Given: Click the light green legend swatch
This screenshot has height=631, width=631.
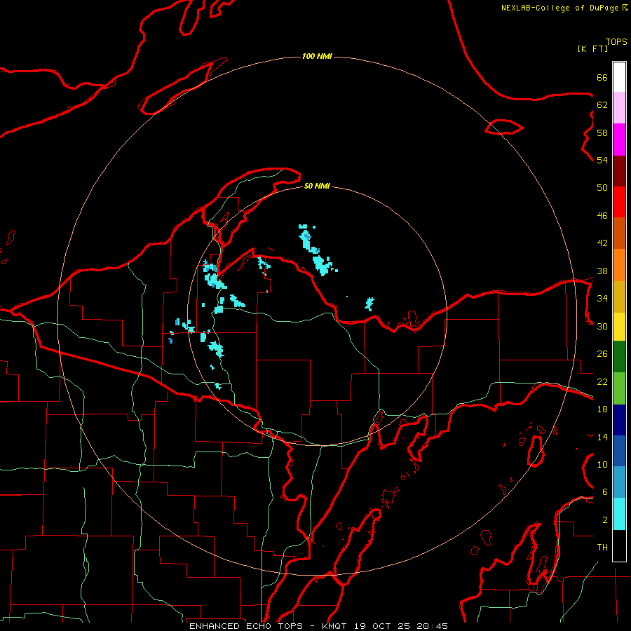Looking at the screenshot, I should 619,388.
